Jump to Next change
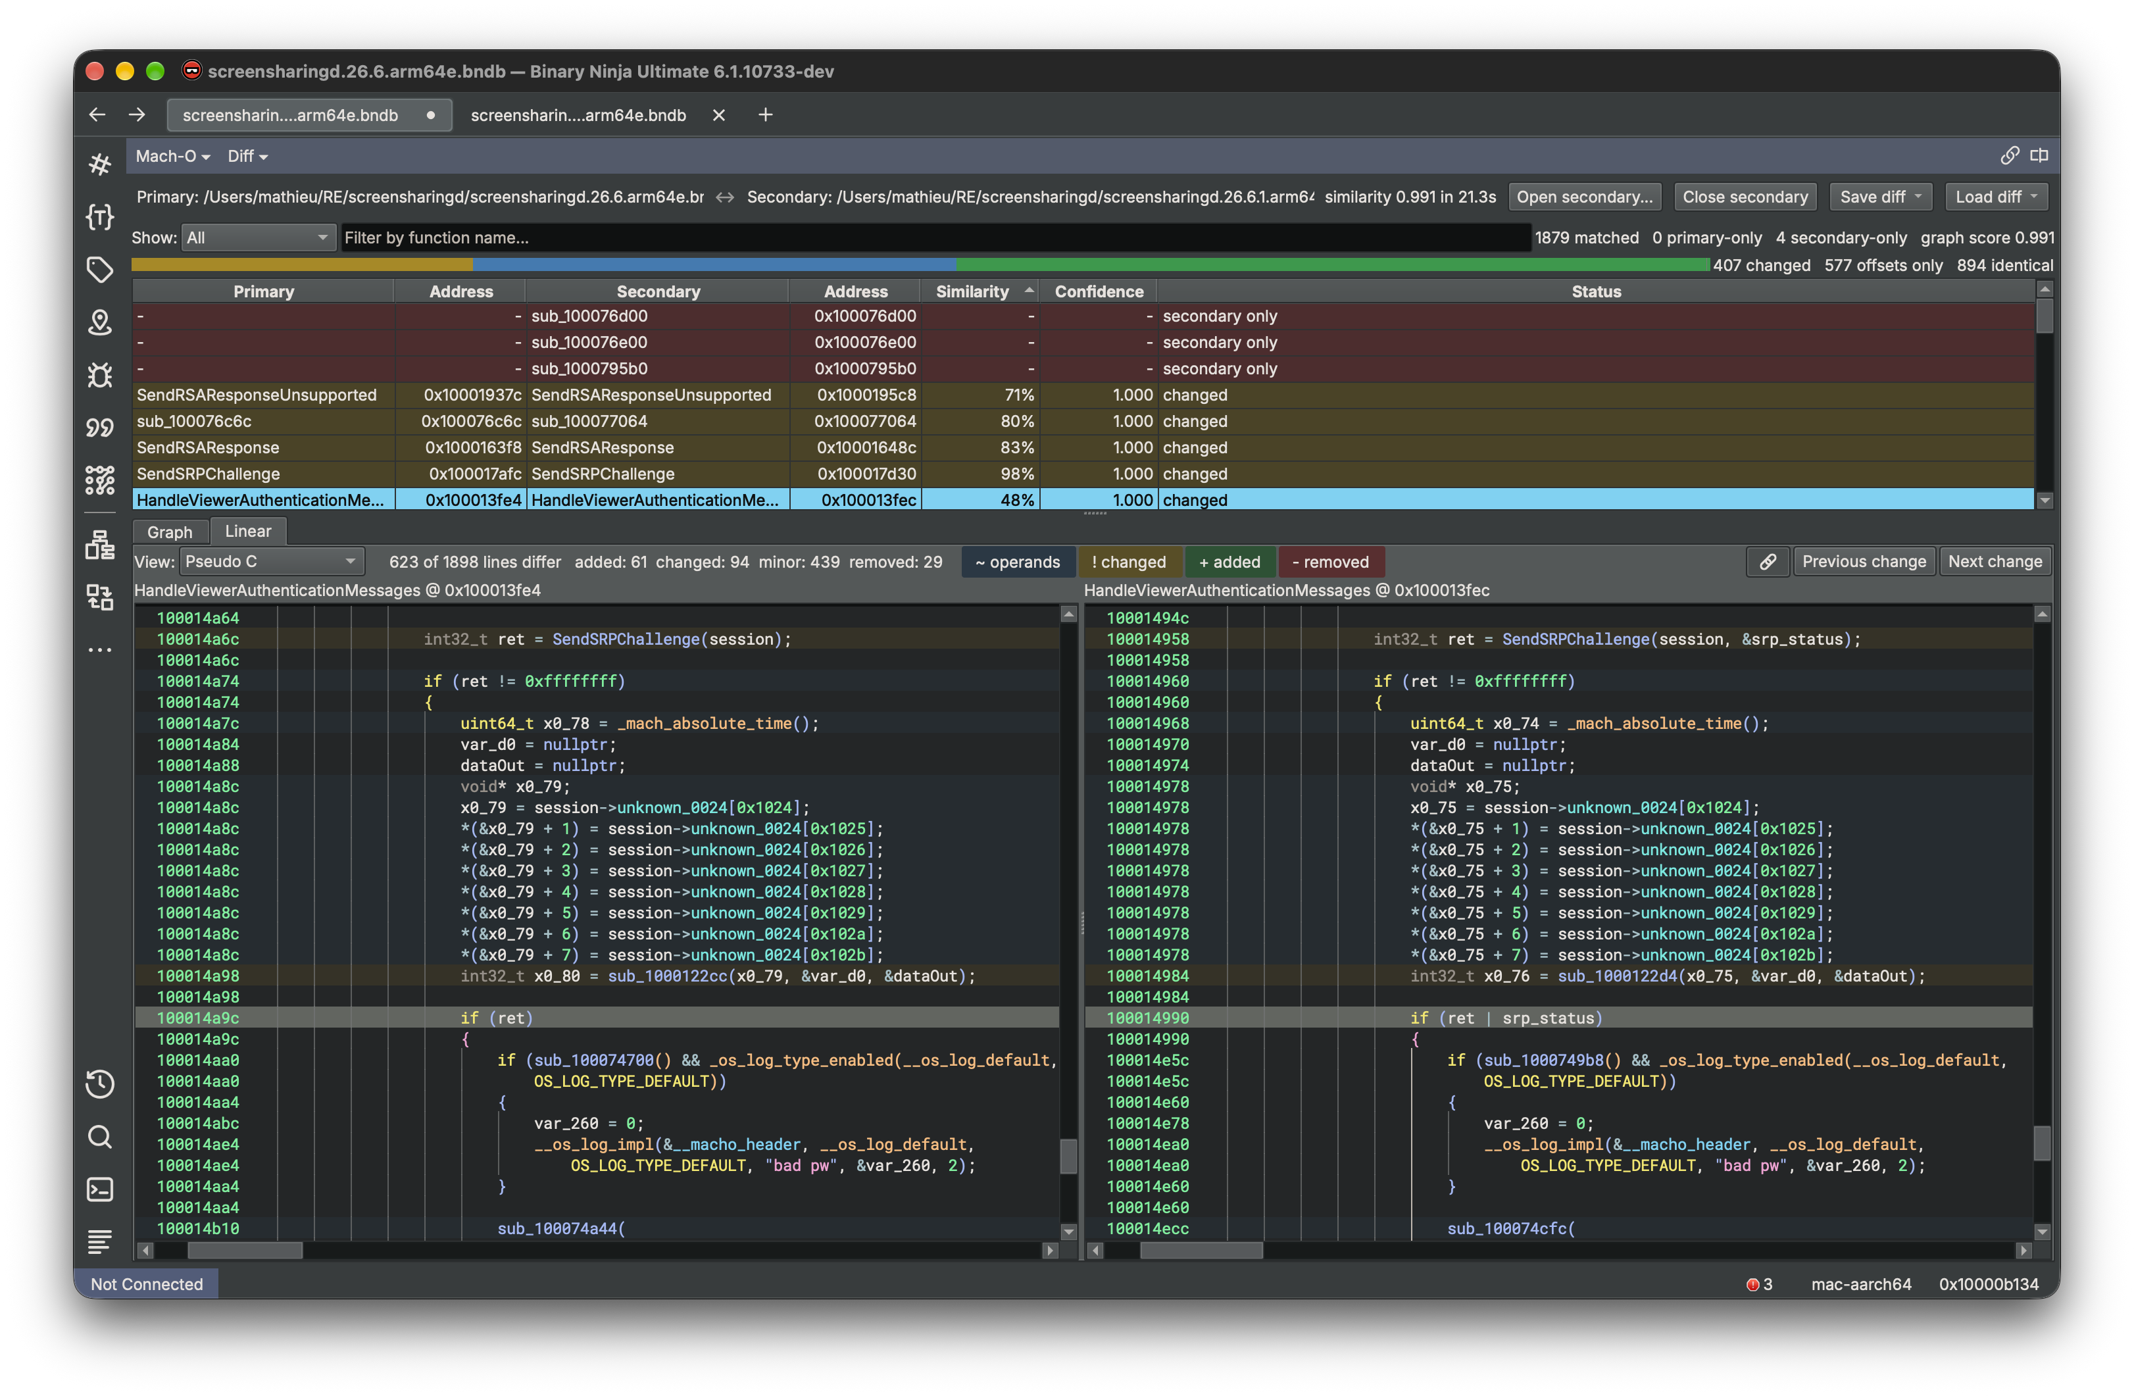This screenshot has width=2134, height=1396. coord(1994,561)
